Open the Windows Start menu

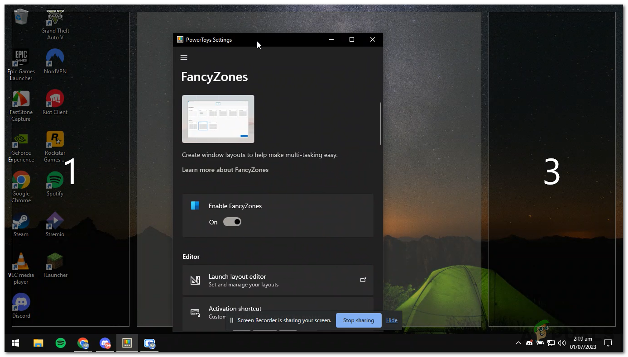click(x=15, y=343)
